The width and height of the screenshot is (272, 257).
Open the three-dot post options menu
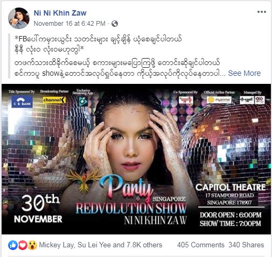(262, 12)
